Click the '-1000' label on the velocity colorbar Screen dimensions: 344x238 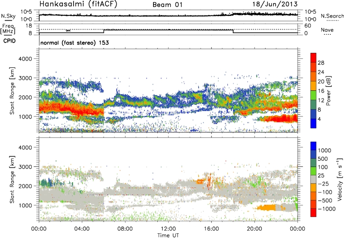click(326, 209)
